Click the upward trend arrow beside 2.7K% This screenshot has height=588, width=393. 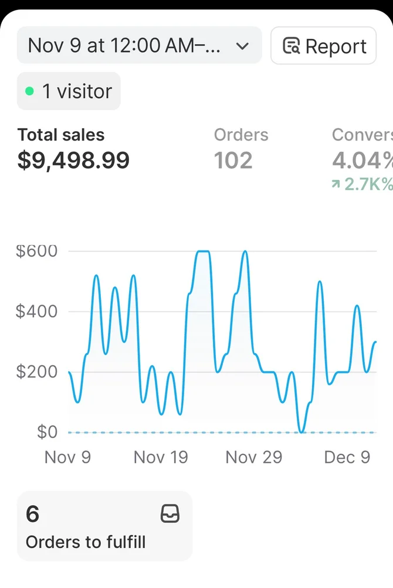pos(334,184)
